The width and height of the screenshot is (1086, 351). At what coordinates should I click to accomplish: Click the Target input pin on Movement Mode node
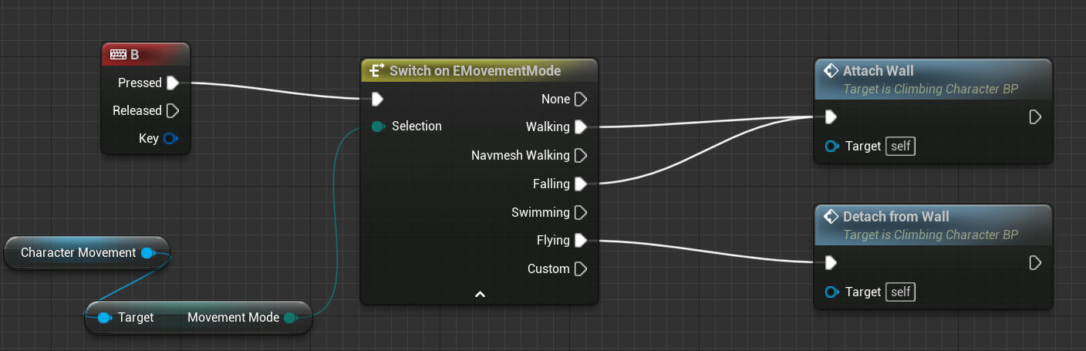click(104, 317)
